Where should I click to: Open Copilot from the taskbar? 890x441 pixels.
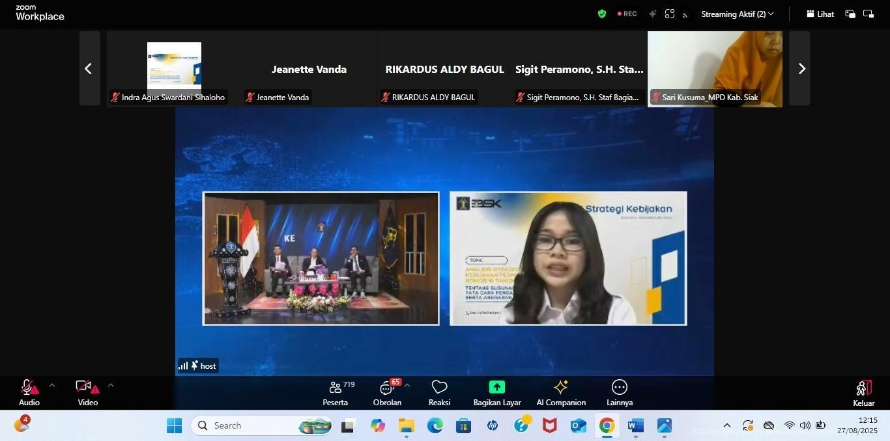pyautogui.click(x=377, y=425)
